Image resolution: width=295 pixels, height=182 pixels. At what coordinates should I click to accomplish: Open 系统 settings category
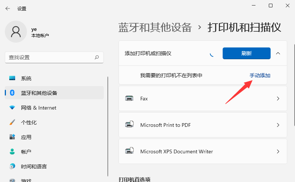point(54,78)
